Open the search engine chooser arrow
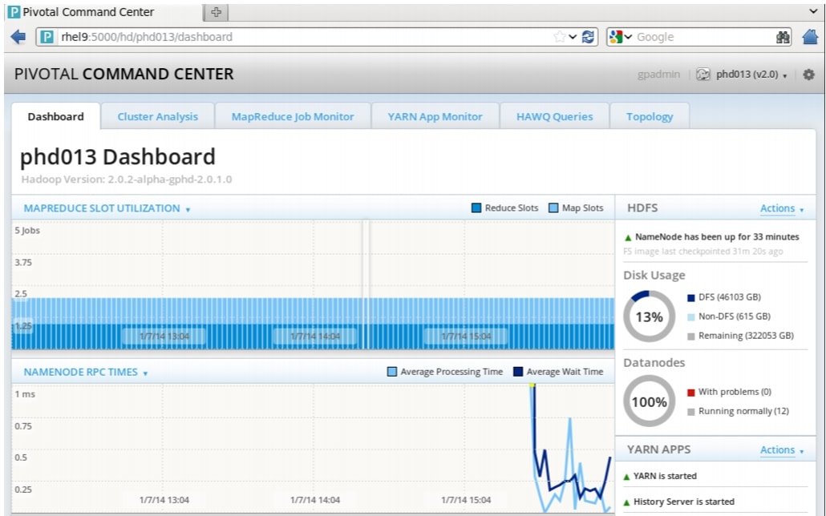Screen dimensions: 826x516 pos(628,37)
